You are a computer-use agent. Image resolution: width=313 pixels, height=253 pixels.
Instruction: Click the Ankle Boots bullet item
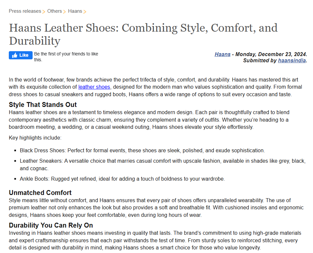point(122,179)
